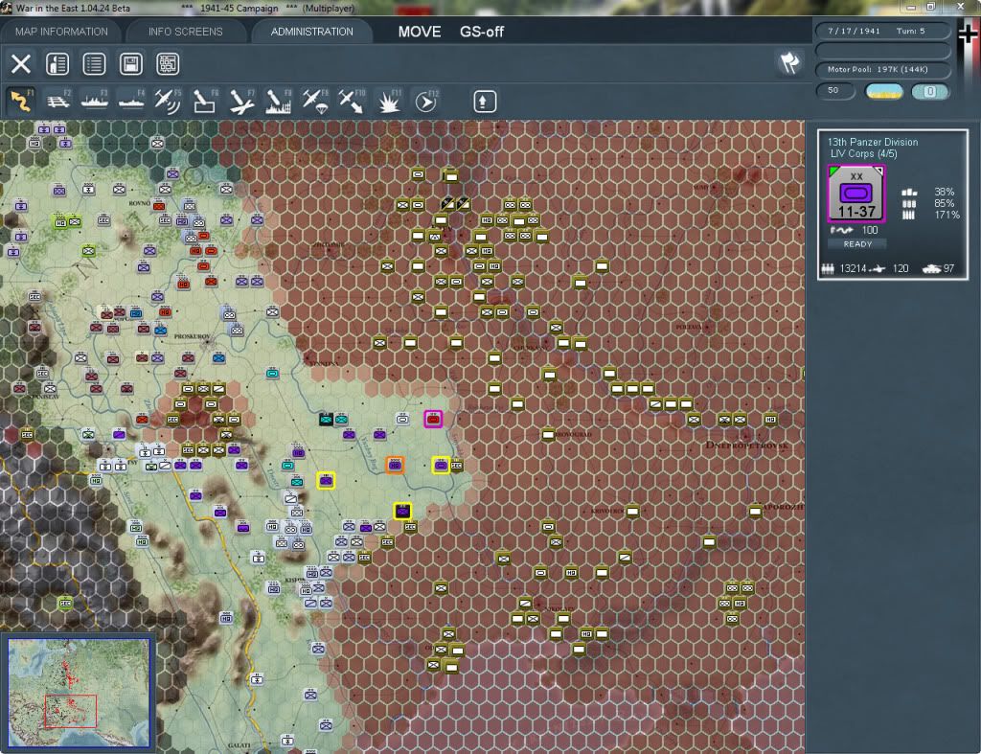Open the MAP INFORMATION tab
981x754 pixels.
pos(61,32)
